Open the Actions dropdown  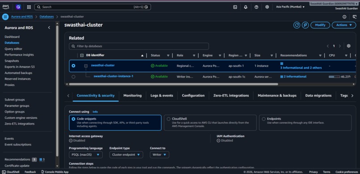(x=344, y=25)
